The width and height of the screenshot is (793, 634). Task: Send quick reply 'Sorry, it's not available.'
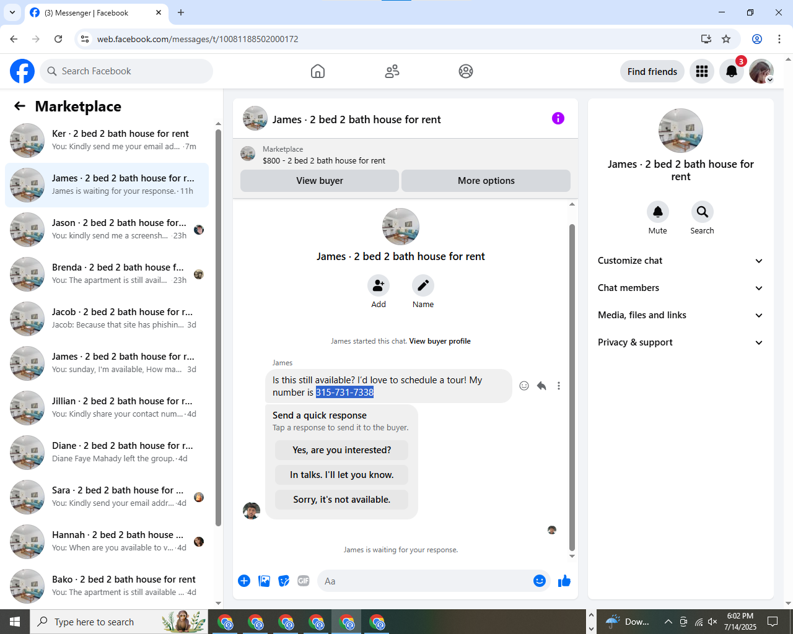(342, 500)
